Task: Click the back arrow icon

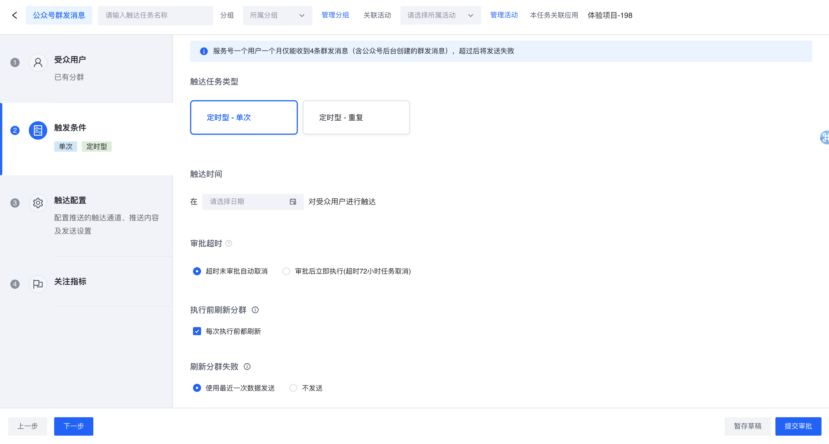Action: pos(14,15)
